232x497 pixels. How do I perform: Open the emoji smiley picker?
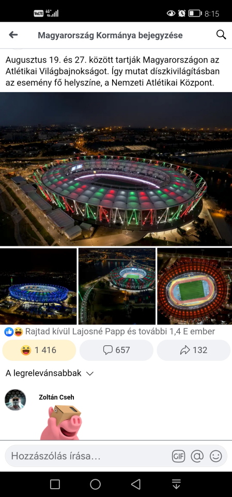(216, 457)
